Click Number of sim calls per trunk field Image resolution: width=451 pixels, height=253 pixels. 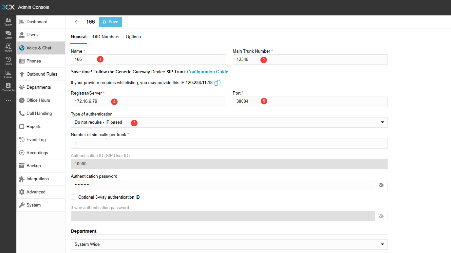(229, 143)
